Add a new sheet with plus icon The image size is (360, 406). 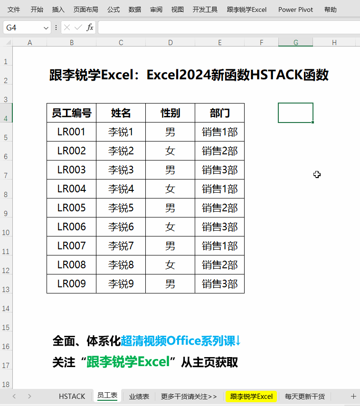pyautogui.click(x=353, y=396)
